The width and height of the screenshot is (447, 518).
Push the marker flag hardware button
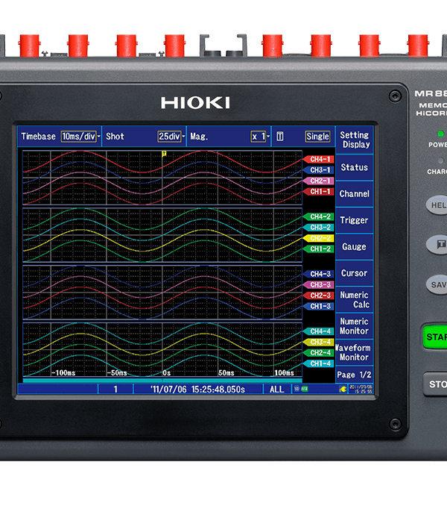click(437, 245)
